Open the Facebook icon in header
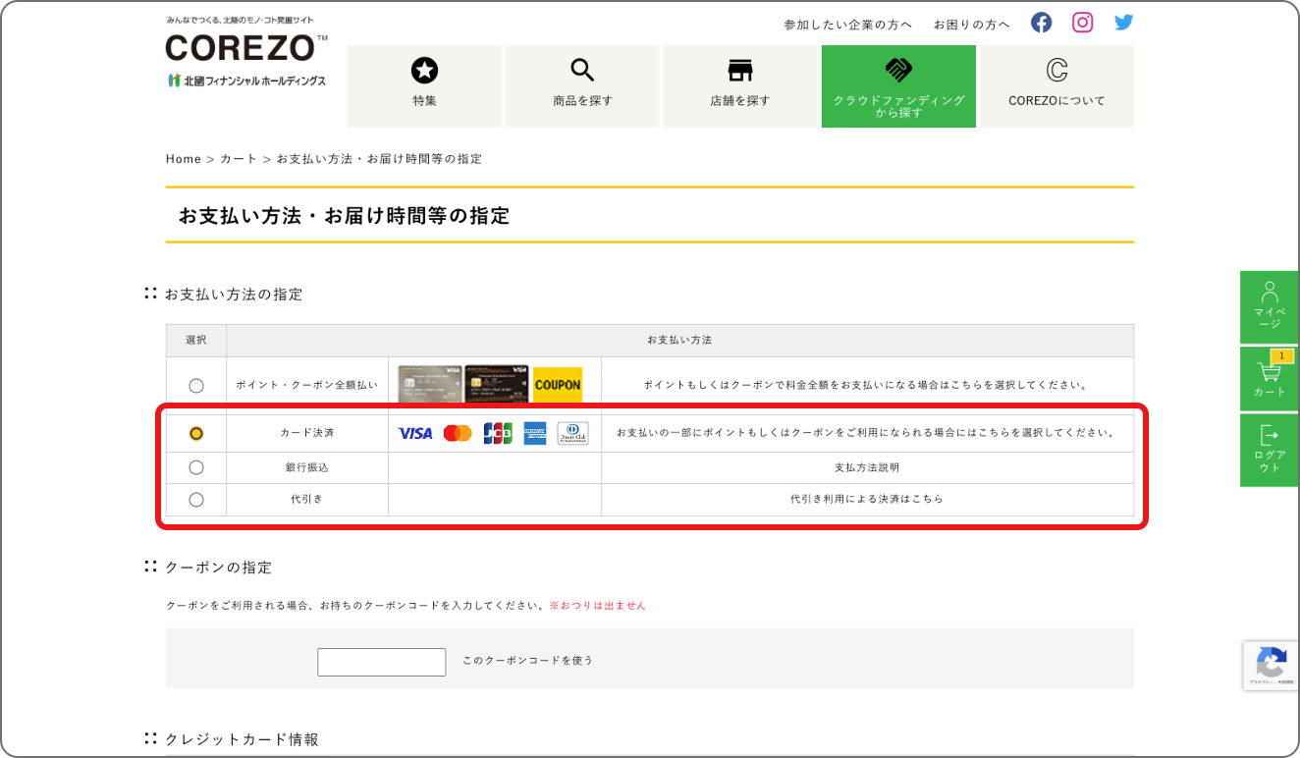Image resolution: width=1300 pixels, height=758 pixels. click(1042, 23)
